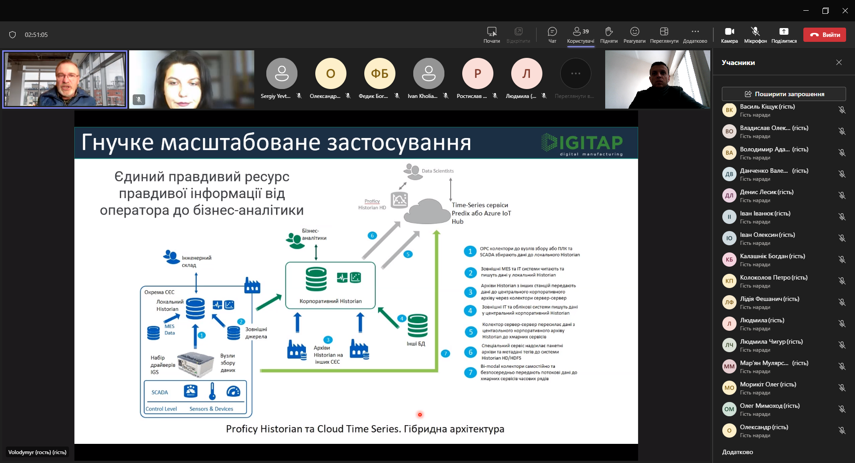855x463 pixels.
Task: Click Sergiy Yevt... participant avatar
Action: tap(281, 73)
